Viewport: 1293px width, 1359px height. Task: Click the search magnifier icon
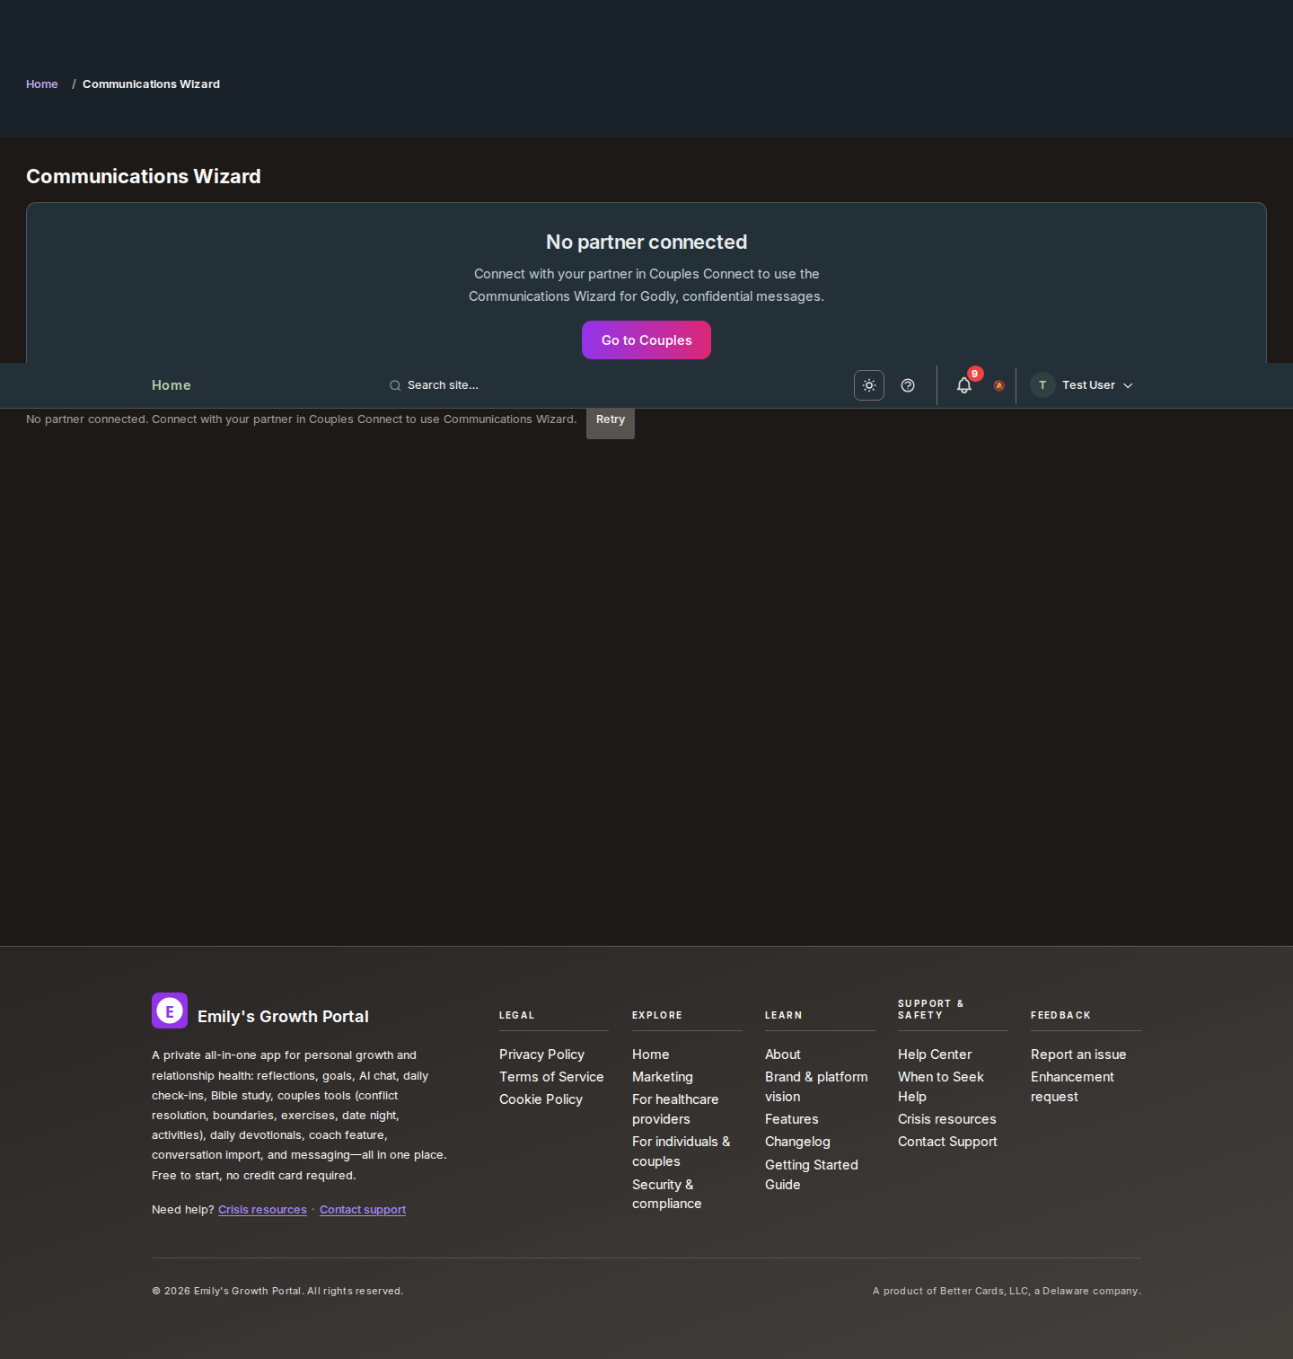(395, 385)
